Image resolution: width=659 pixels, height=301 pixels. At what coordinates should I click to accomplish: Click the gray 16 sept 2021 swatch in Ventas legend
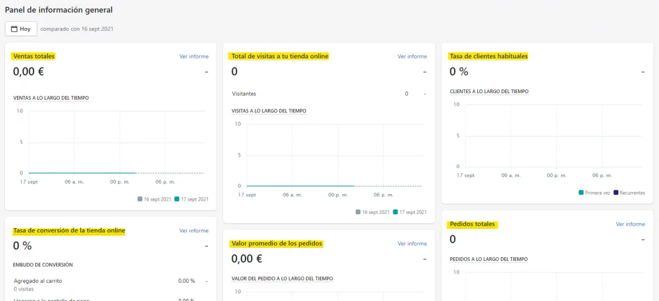(140, 199)
